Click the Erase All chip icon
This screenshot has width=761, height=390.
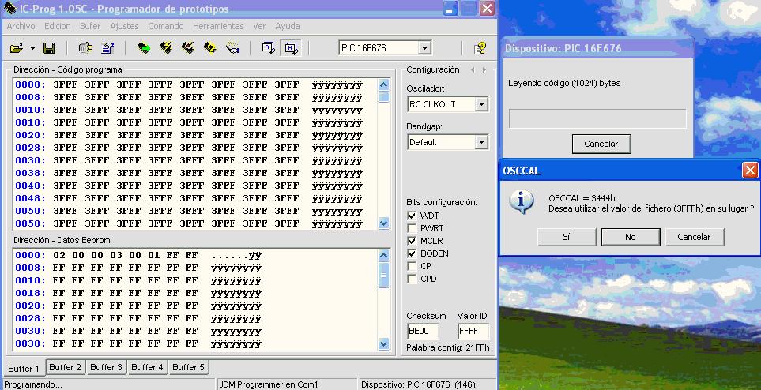tap(188, 48)
